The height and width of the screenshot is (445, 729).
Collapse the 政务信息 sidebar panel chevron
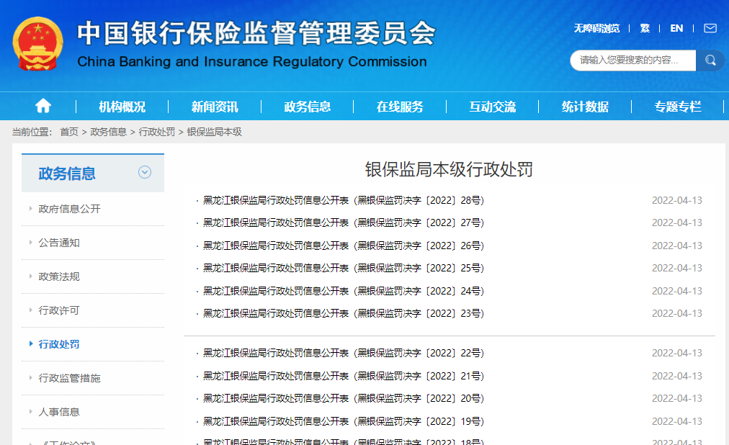(x=146, y=173)
